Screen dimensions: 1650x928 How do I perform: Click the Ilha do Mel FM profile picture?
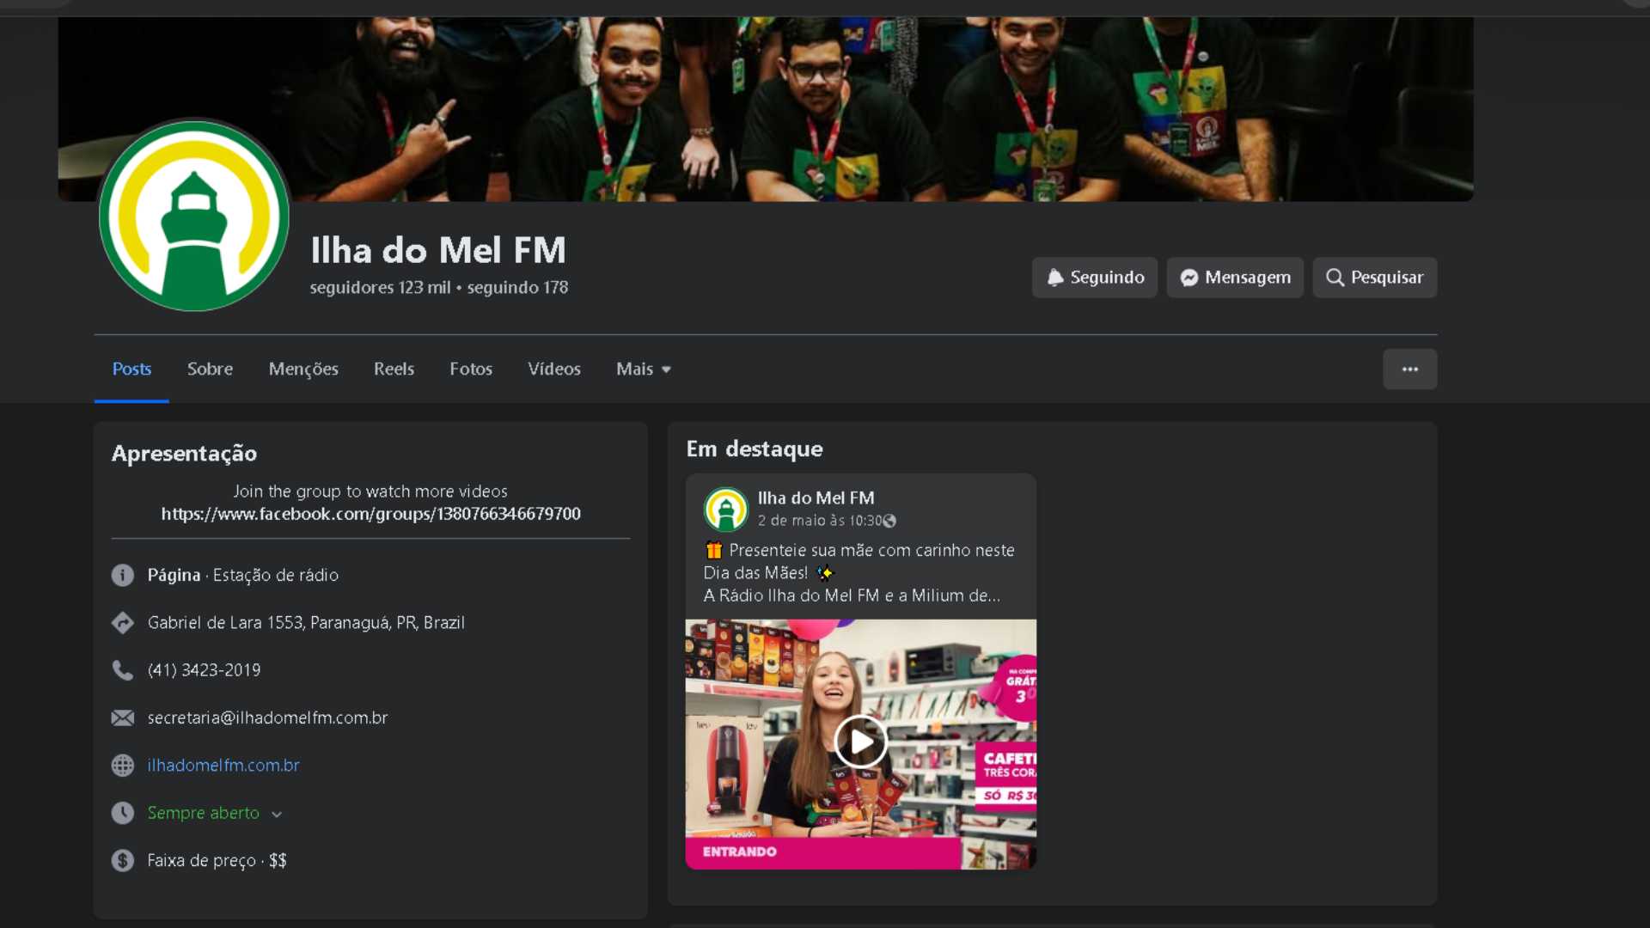pyautogui.click(x=194, y=216)
